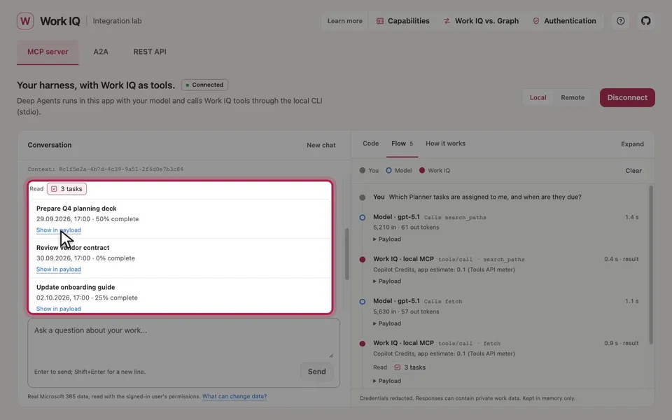672x420 pixels.
Task: Start a New chat
Action: [x=321, y=146]
